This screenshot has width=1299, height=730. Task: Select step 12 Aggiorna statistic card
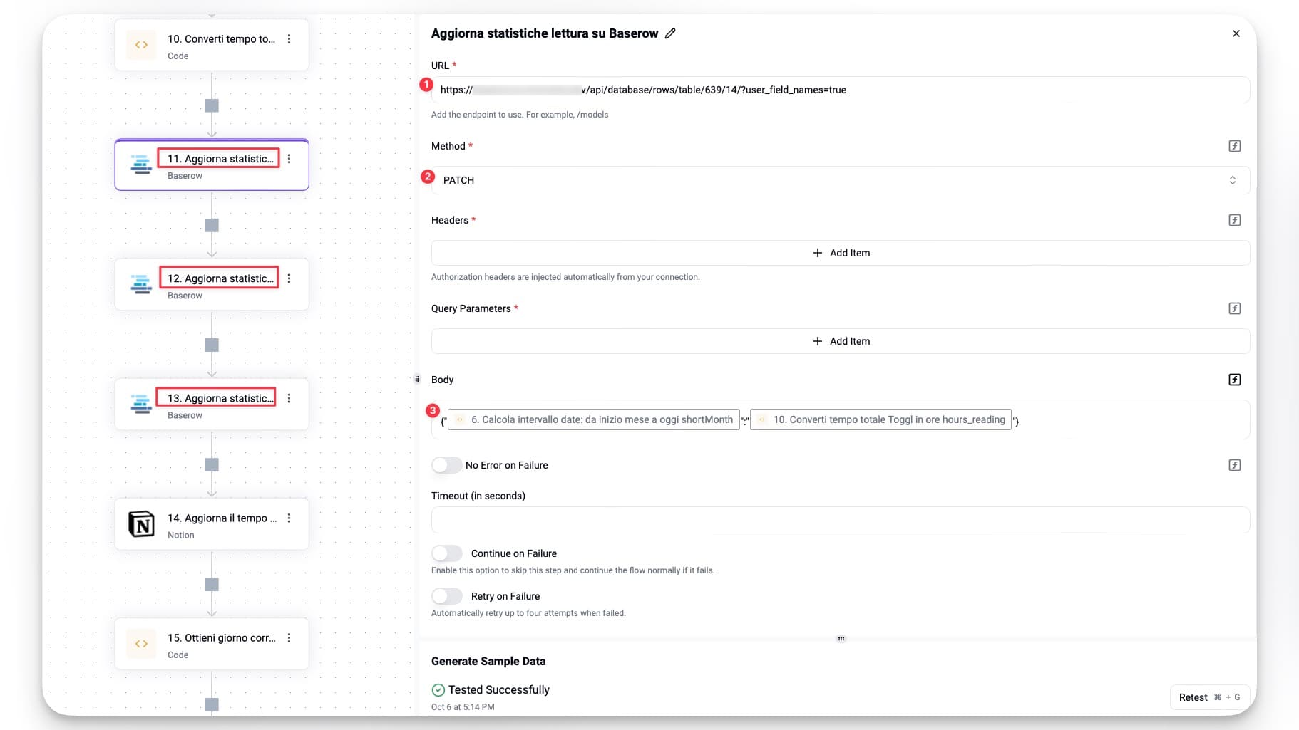coord(212,284)
